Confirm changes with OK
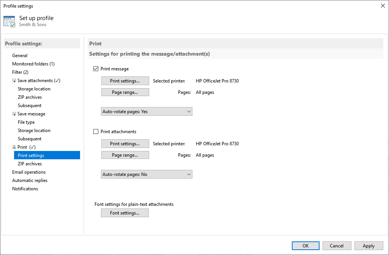The image size is (389, 255). [306, 246]
